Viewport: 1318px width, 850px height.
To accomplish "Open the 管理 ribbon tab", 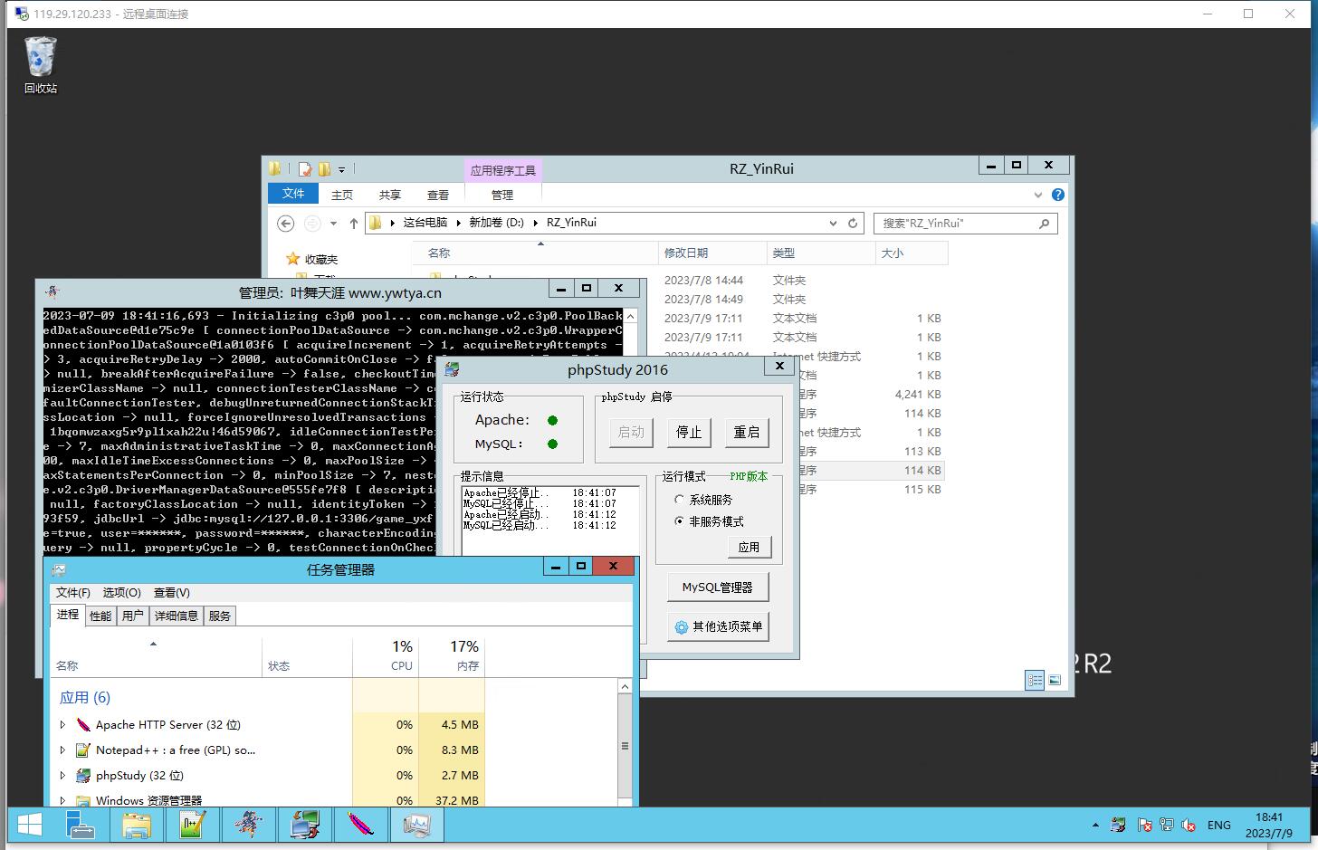I will coord(502,195).
